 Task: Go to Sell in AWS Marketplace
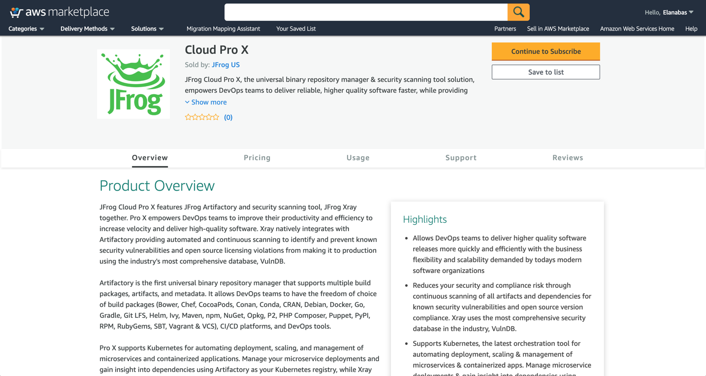pyautogui.click(x=558, y=29)
